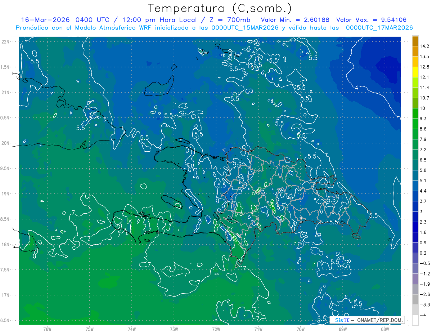Click the "70W" longitude label
Image resolution: width=432 pixels, height=334 pixels.
pos(300,329)
